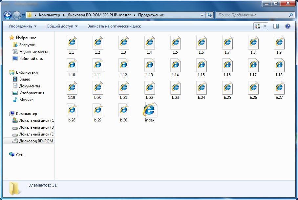298x200 pixels.
Task: Open the Видео library
Action: click(25, 79)
